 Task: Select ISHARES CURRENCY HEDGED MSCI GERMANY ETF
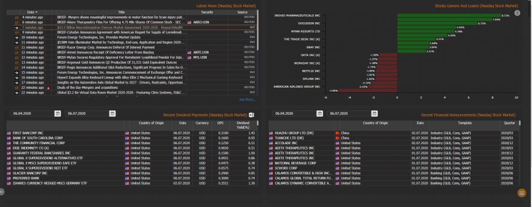(x=131, y=183)
